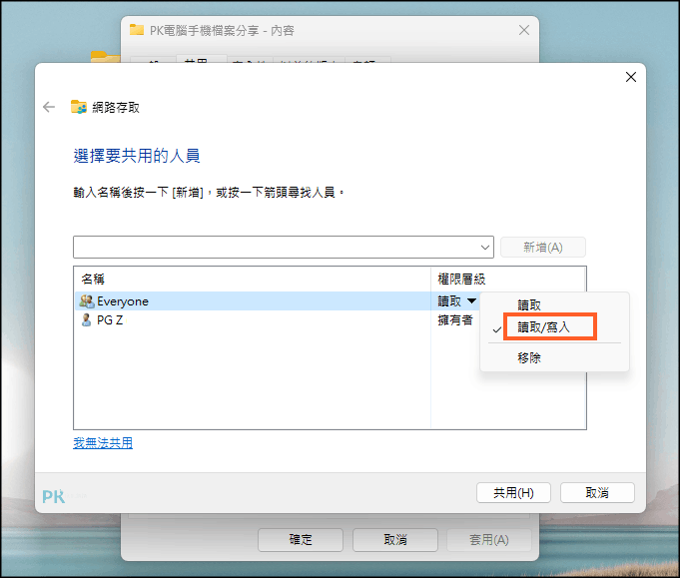Click the 網路存取 shared folder icon
680x578 pixels.
tap(79, 107)
